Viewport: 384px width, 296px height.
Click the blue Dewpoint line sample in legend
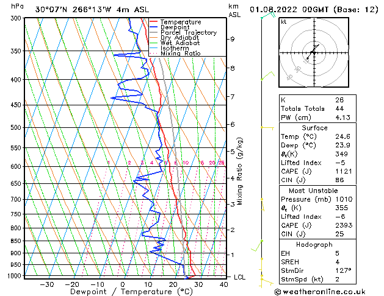click(153, 27)
